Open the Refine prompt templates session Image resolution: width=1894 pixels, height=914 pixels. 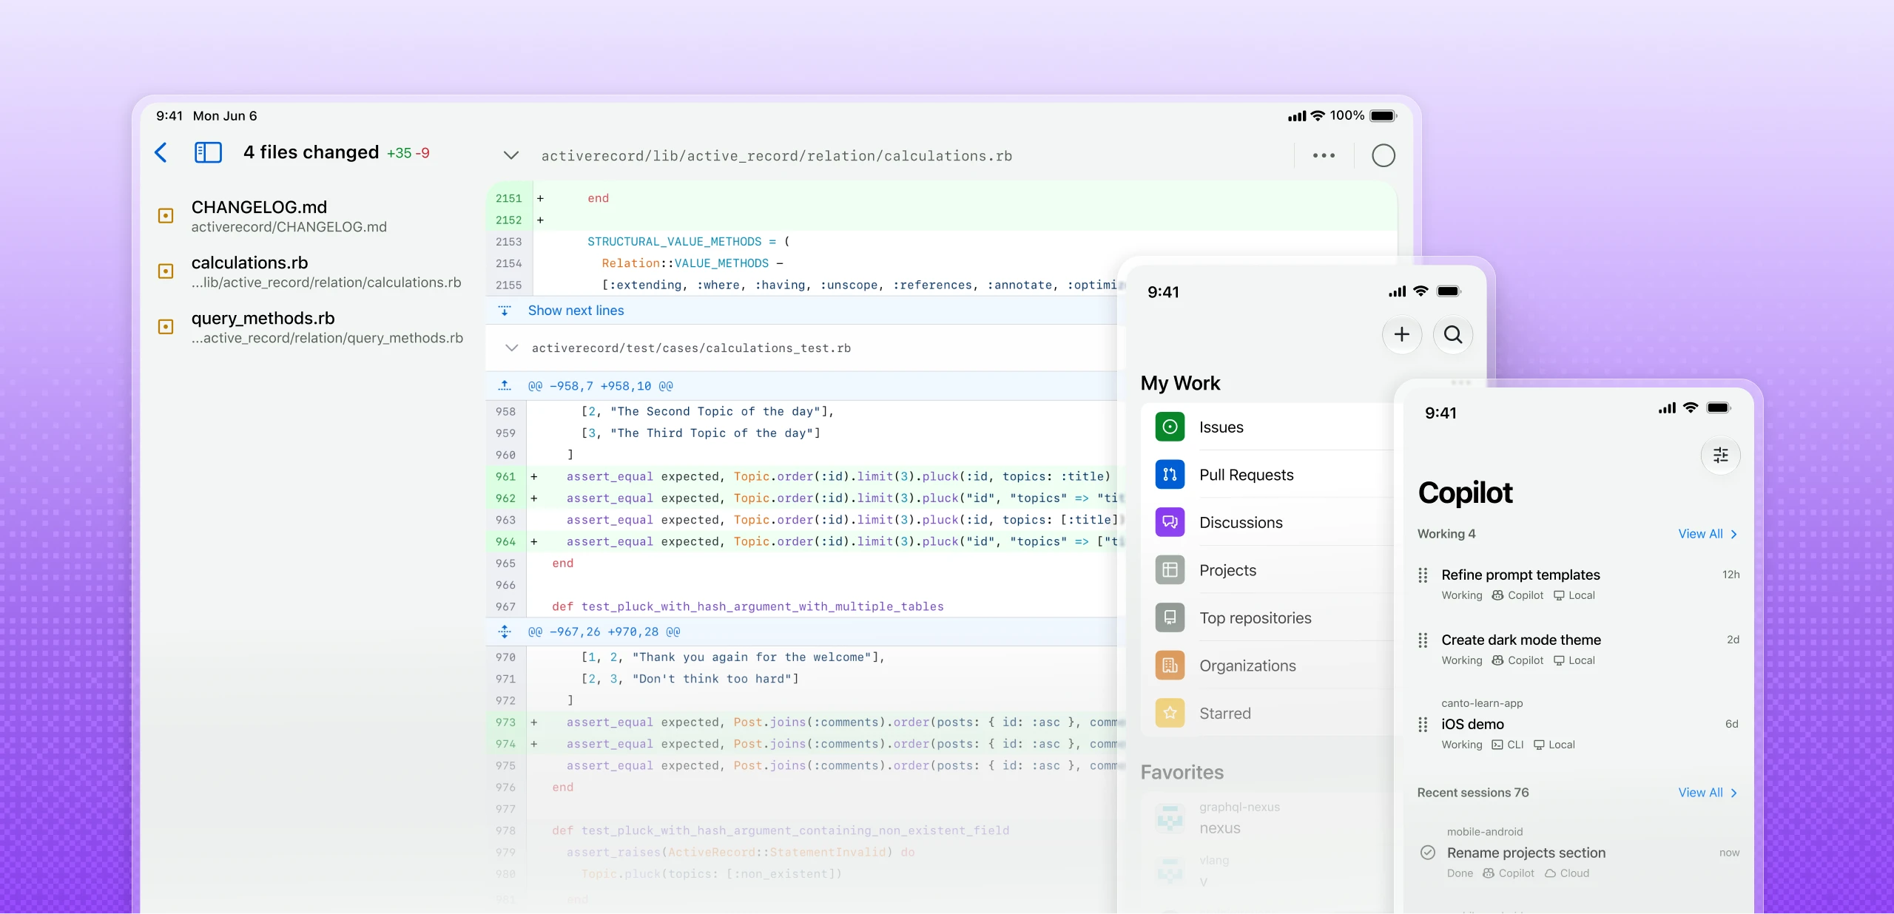tap(1578, 584)
